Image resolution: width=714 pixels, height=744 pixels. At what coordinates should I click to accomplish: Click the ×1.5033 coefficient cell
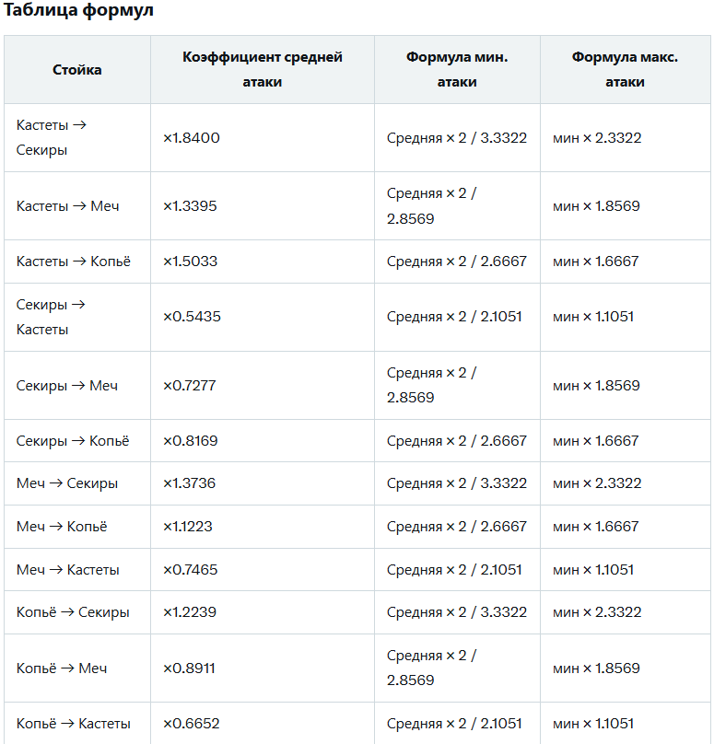(191, 262)
